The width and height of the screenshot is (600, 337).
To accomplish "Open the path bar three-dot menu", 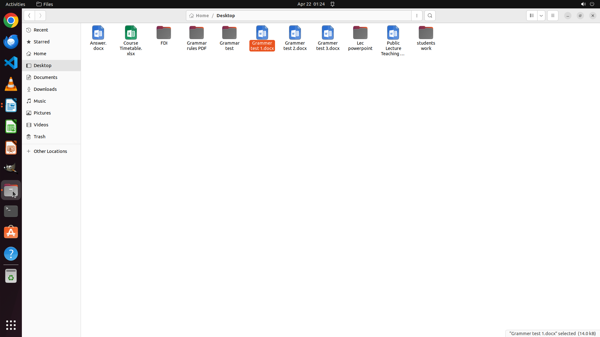I will pos(417,16).
